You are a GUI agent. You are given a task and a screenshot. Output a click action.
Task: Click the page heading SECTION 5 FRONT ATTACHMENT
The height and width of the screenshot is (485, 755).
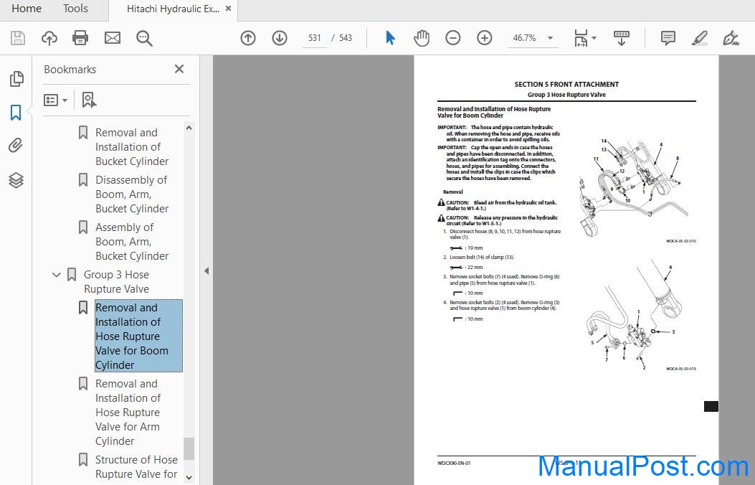[566, 84]
